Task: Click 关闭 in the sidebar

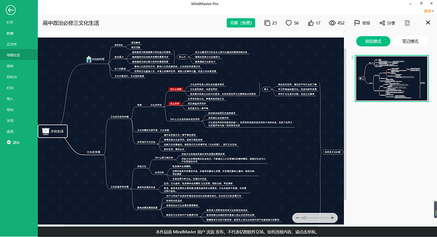Action: (10, 120)
